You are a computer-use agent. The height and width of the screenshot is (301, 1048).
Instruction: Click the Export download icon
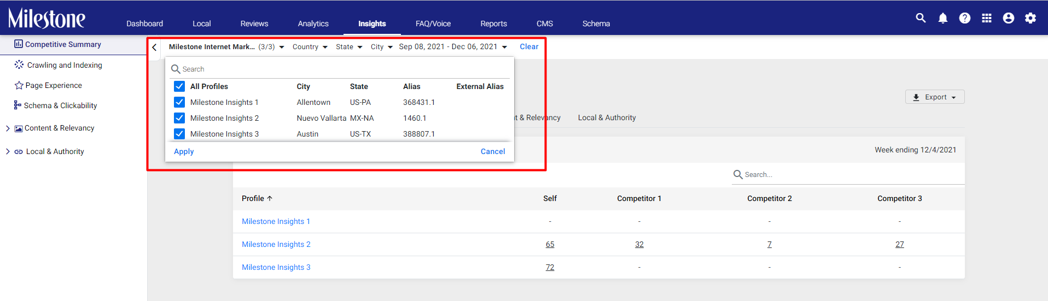[x=916, y=97]
